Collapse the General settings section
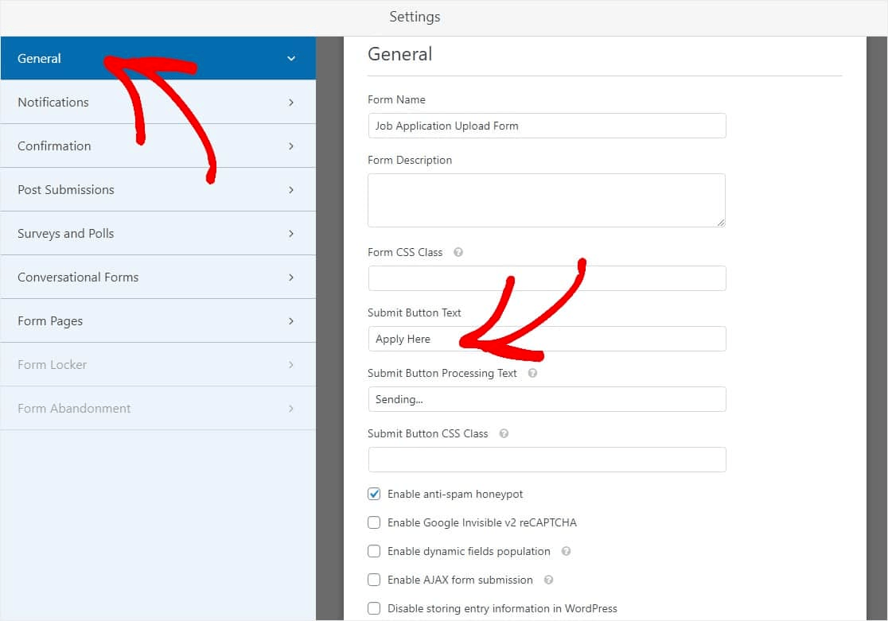Viewport: 888px width, 621px height. click(x=158, y=57)
